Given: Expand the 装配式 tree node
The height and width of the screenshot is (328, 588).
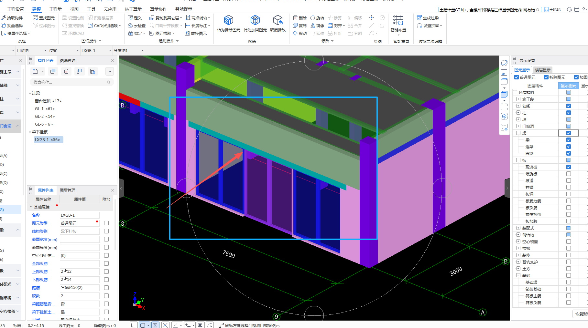Looking at the screenshot, I should point(518,228).
